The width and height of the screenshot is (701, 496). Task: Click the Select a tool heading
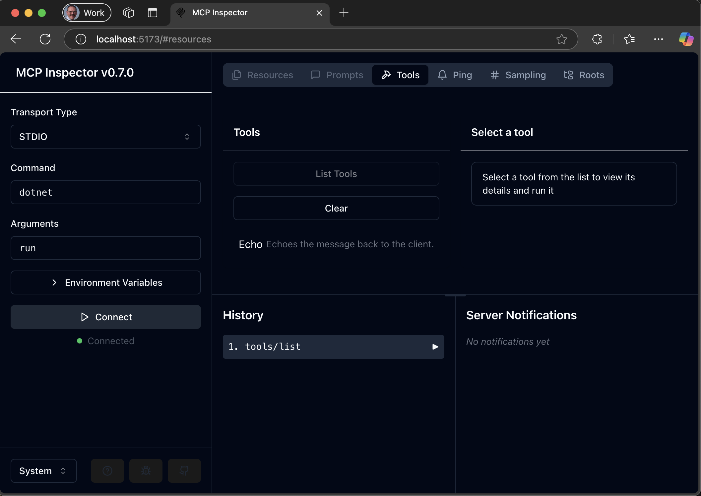[x=502, y=132]
